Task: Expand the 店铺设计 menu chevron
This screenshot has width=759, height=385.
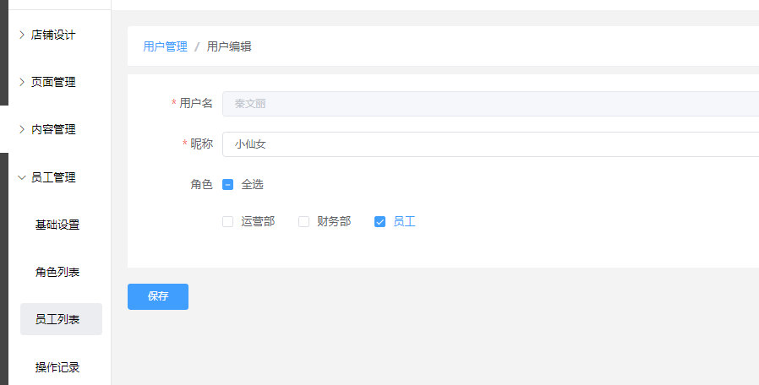Action: click(21, 35)
